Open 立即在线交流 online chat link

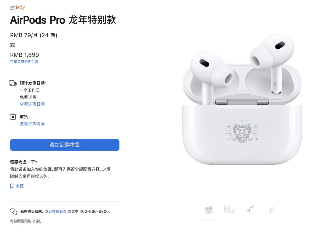click(56, 212)
